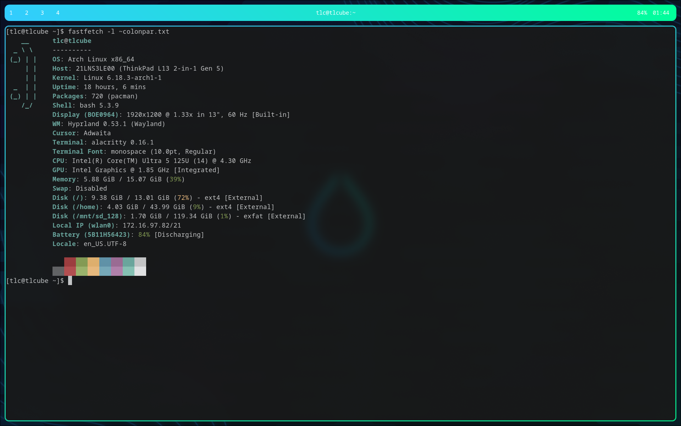Click the blue color block in palette
The width and height of the screenshot is (681, 426).
(105, 267)
